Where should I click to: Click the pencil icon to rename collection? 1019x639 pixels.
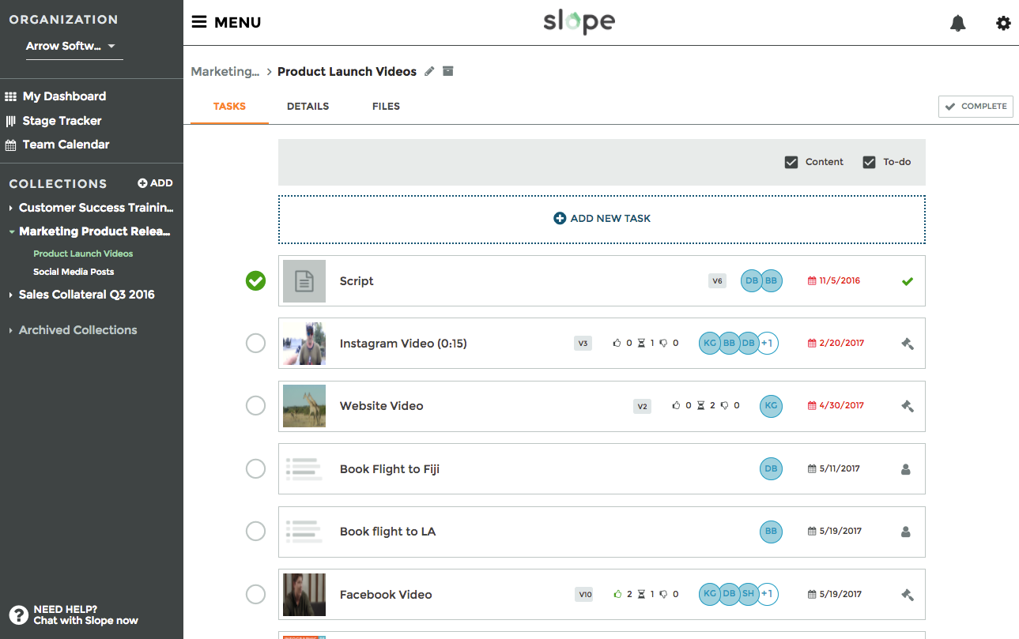(429, 71)
